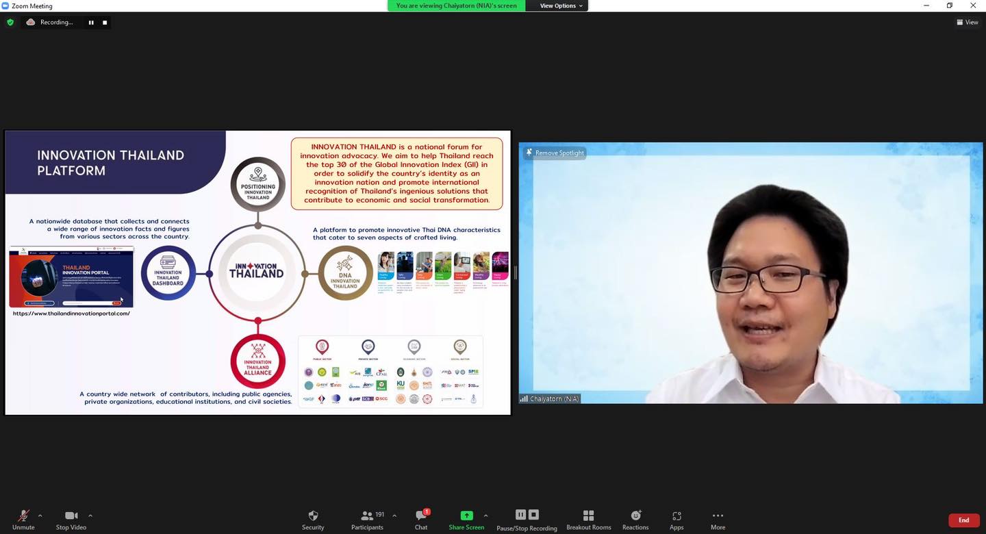Click the red-bordered Innovation Thailand description box
986x534 pixels.
click(397, 174)
